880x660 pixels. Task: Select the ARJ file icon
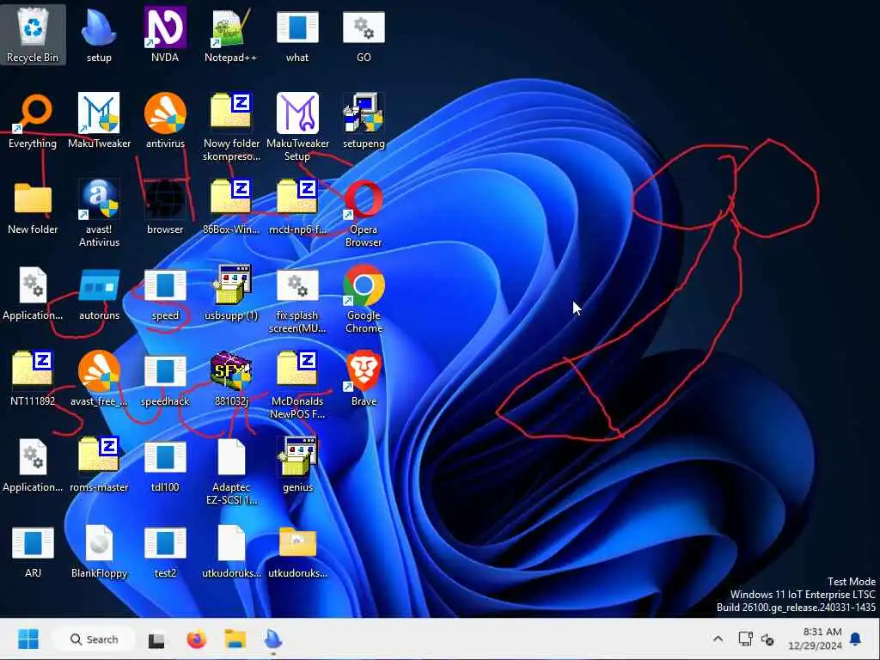click(33, 551)
